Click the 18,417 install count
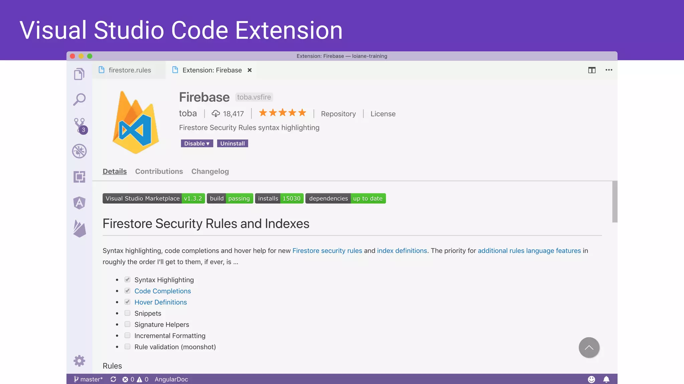The image size is (684, 384). coord(233,114)
